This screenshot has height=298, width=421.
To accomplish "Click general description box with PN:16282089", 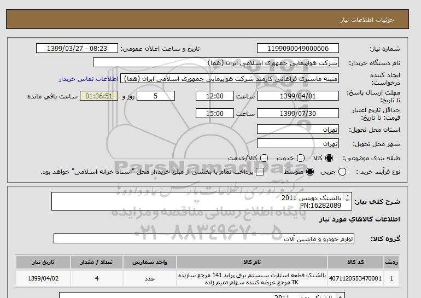I will tap(202, 201).
